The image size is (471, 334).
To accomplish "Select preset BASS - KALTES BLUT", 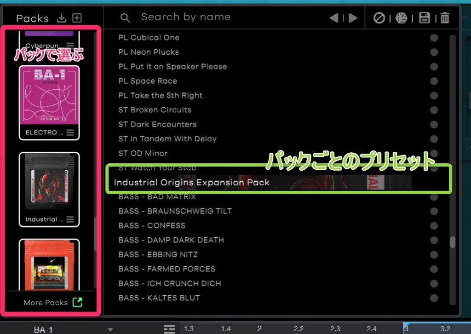I will click(x=159, y=298).
